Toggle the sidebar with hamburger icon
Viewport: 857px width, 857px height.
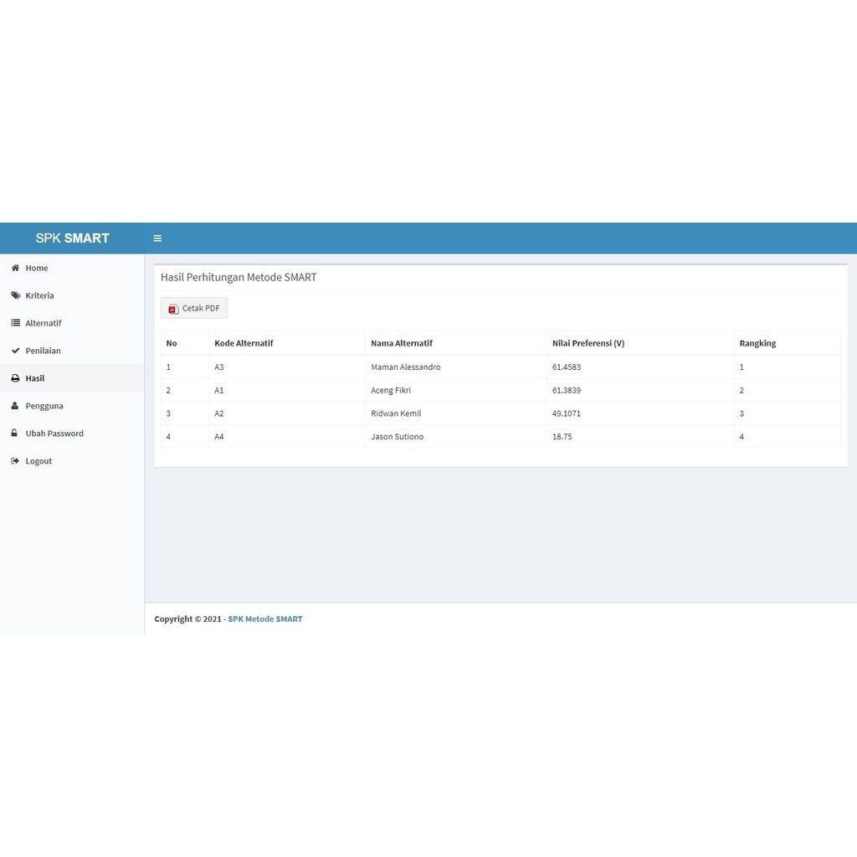coord(157,239)
